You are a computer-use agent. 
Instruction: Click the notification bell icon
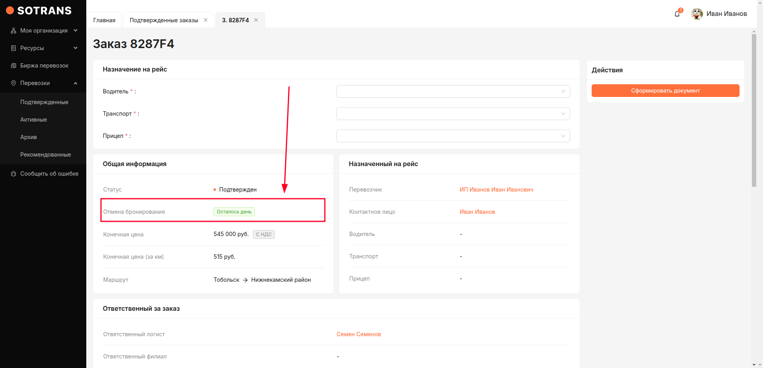677,14
